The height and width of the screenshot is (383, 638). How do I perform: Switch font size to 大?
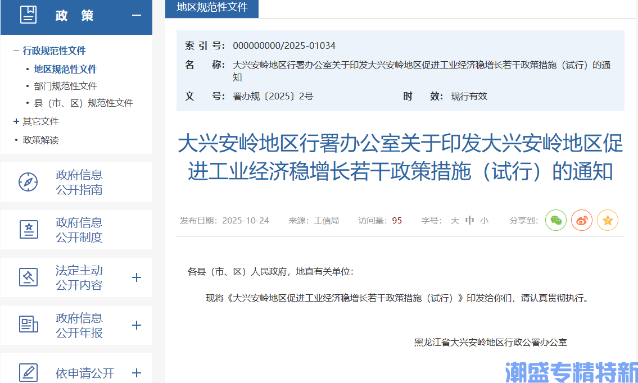455,220
